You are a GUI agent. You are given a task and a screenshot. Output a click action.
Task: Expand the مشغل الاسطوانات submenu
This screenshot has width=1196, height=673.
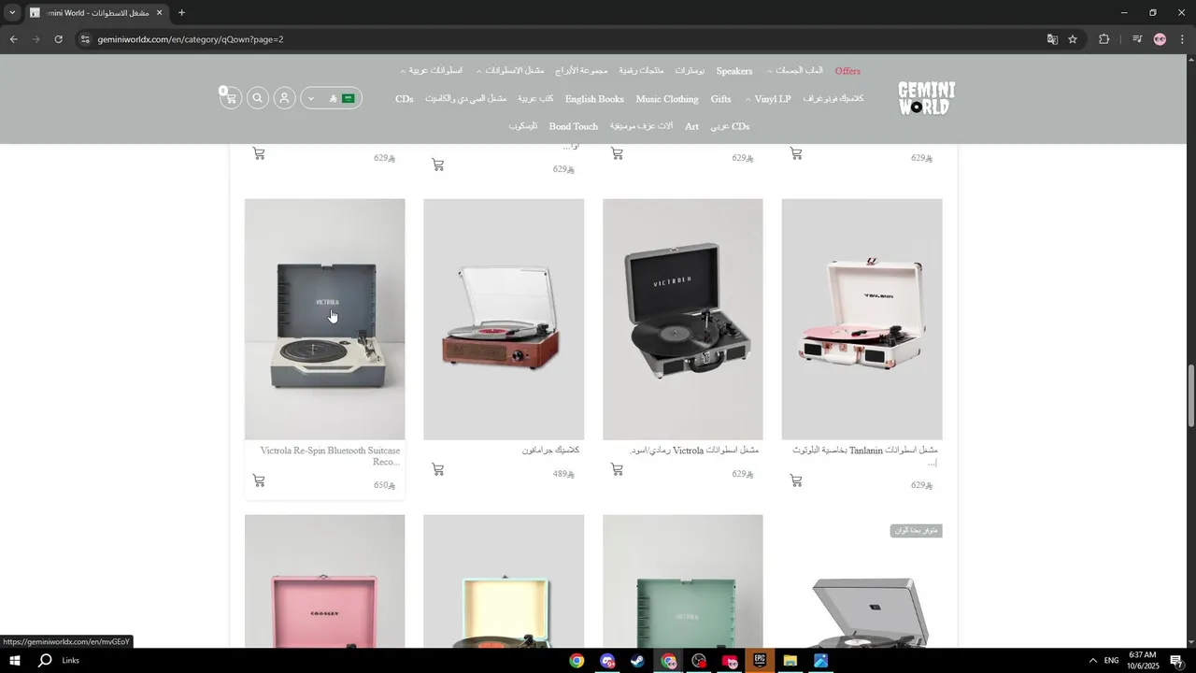coord(510,71)
